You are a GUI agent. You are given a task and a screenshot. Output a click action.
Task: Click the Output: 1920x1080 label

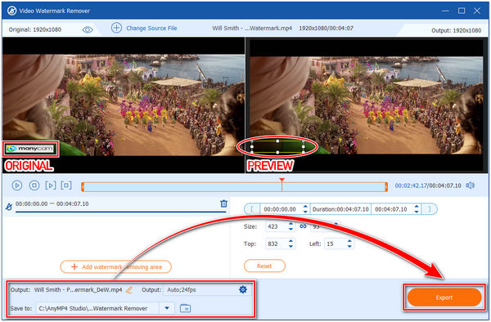[457, 30]
